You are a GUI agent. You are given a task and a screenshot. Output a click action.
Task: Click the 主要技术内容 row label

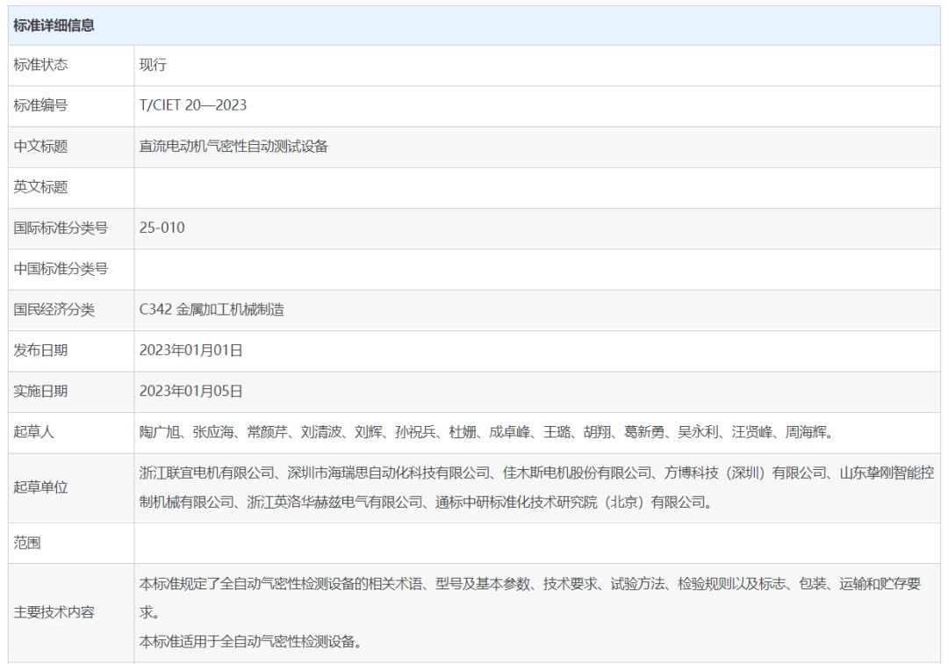coord(54,613)
